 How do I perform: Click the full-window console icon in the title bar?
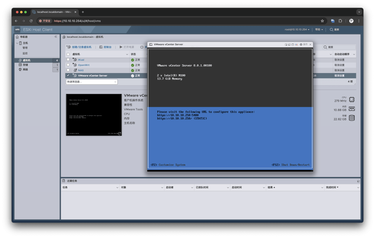(x=293, y=45)
